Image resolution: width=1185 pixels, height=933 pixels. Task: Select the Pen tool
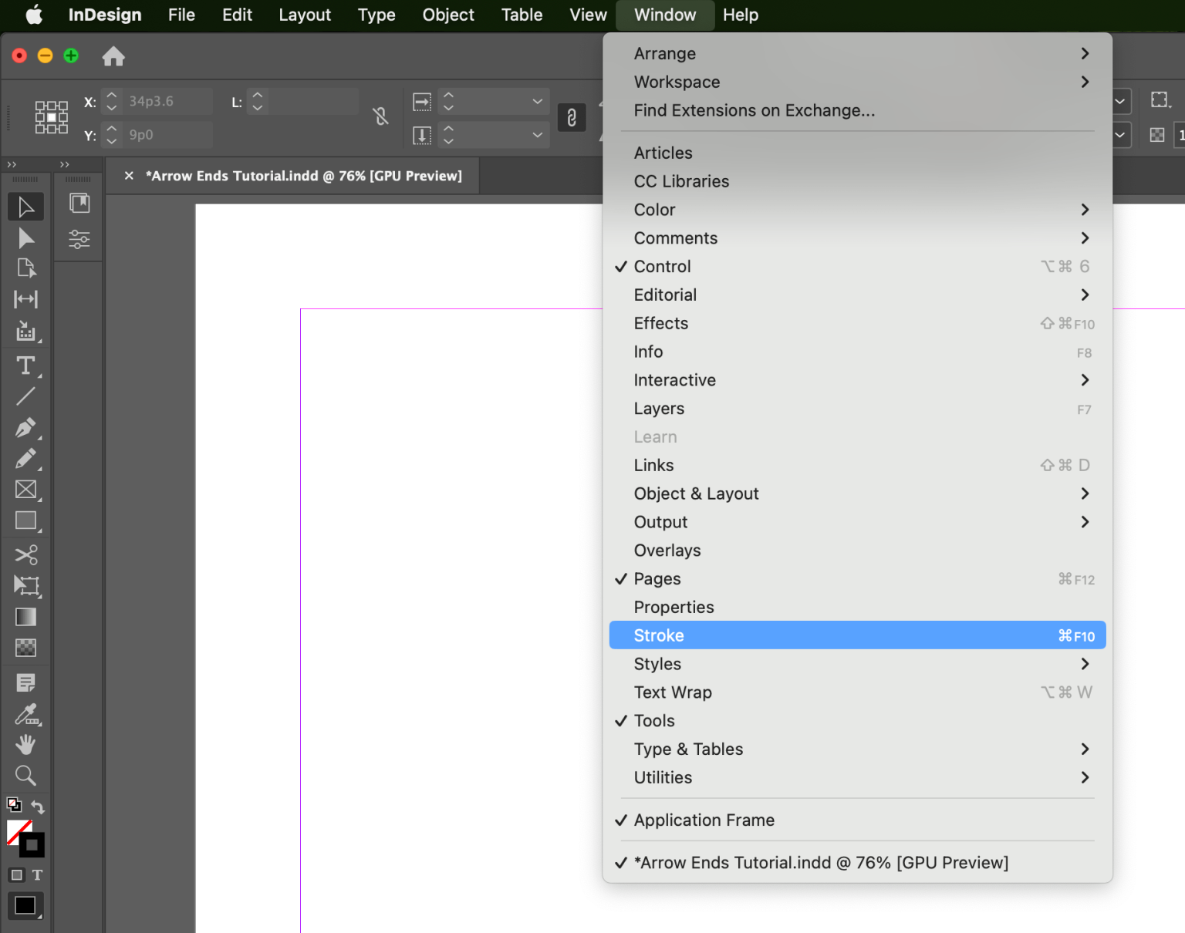pyautogui.click(x=25, y=428)
